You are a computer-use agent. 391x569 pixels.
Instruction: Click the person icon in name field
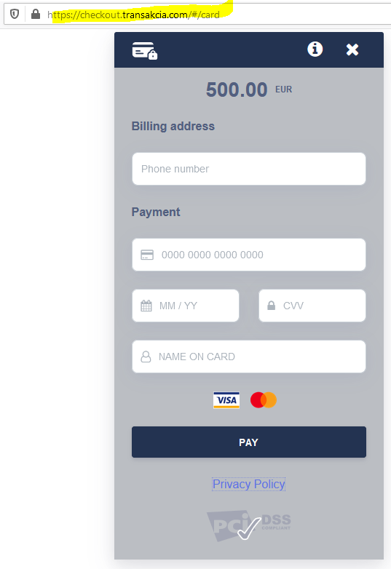(x=146, y=357)
